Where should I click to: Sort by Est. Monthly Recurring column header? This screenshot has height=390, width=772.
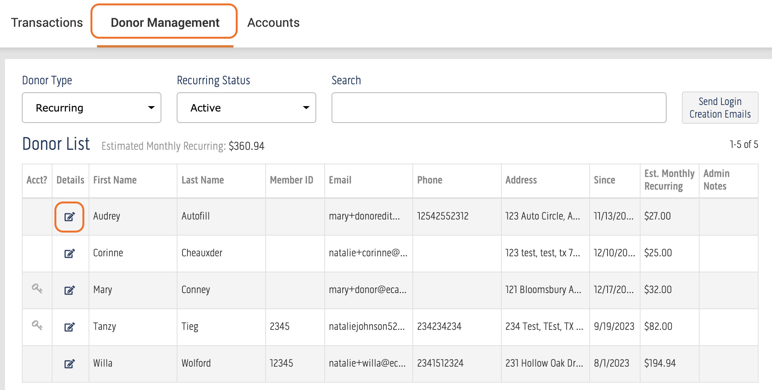click(x=669, y=180)
